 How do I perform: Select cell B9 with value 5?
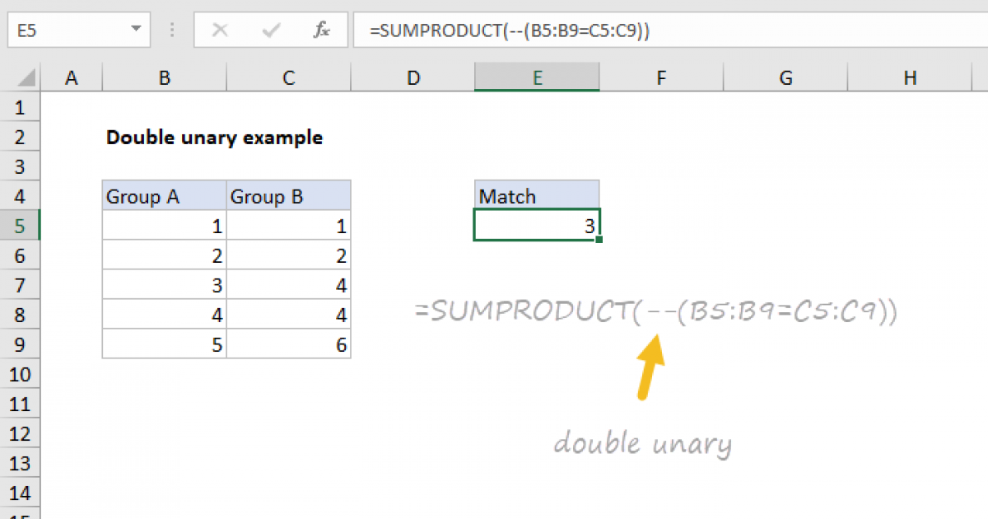(x=165, y=344)
